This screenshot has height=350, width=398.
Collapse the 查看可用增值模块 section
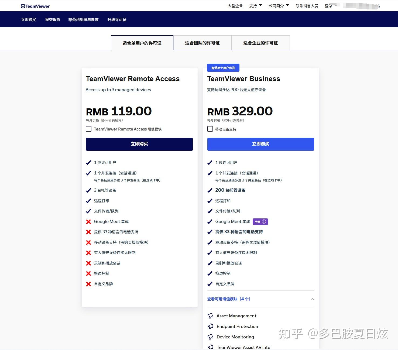[x=313, y=299]
